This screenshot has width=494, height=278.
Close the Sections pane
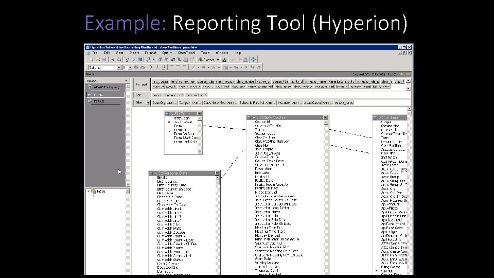pos(126,81)
